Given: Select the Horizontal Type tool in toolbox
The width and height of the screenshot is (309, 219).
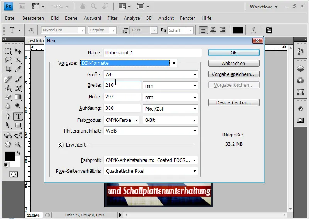Looking at the screenshot, I should pyautogui.click(x=18, y=116).
